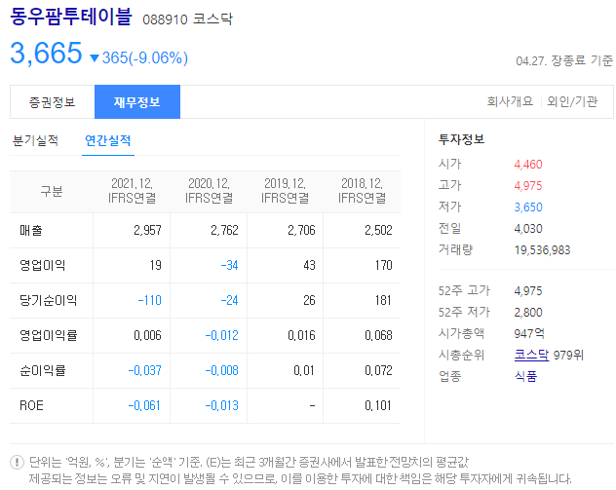Click the 고가 value 4,975 in red
The image size is (616, 490).
pos(528,186)
